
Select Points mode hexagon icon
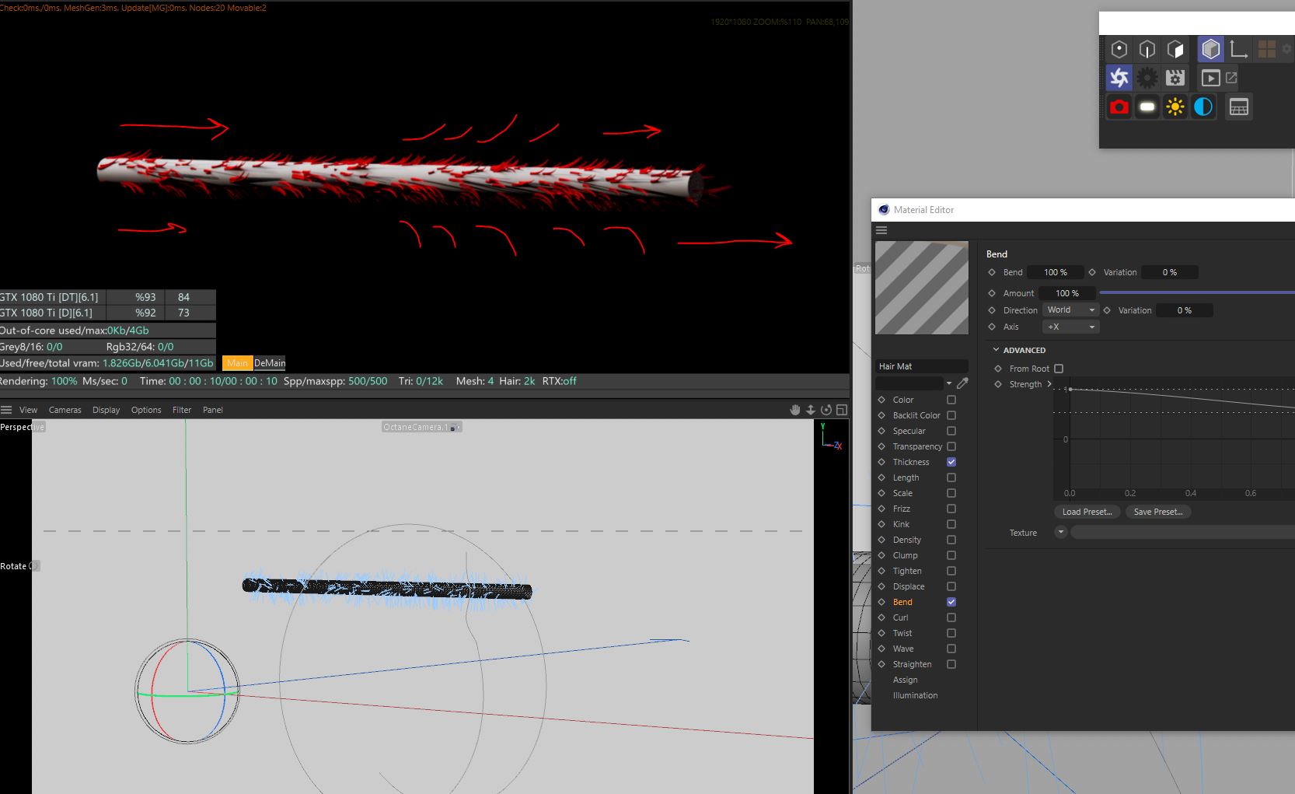(1119, 49)
